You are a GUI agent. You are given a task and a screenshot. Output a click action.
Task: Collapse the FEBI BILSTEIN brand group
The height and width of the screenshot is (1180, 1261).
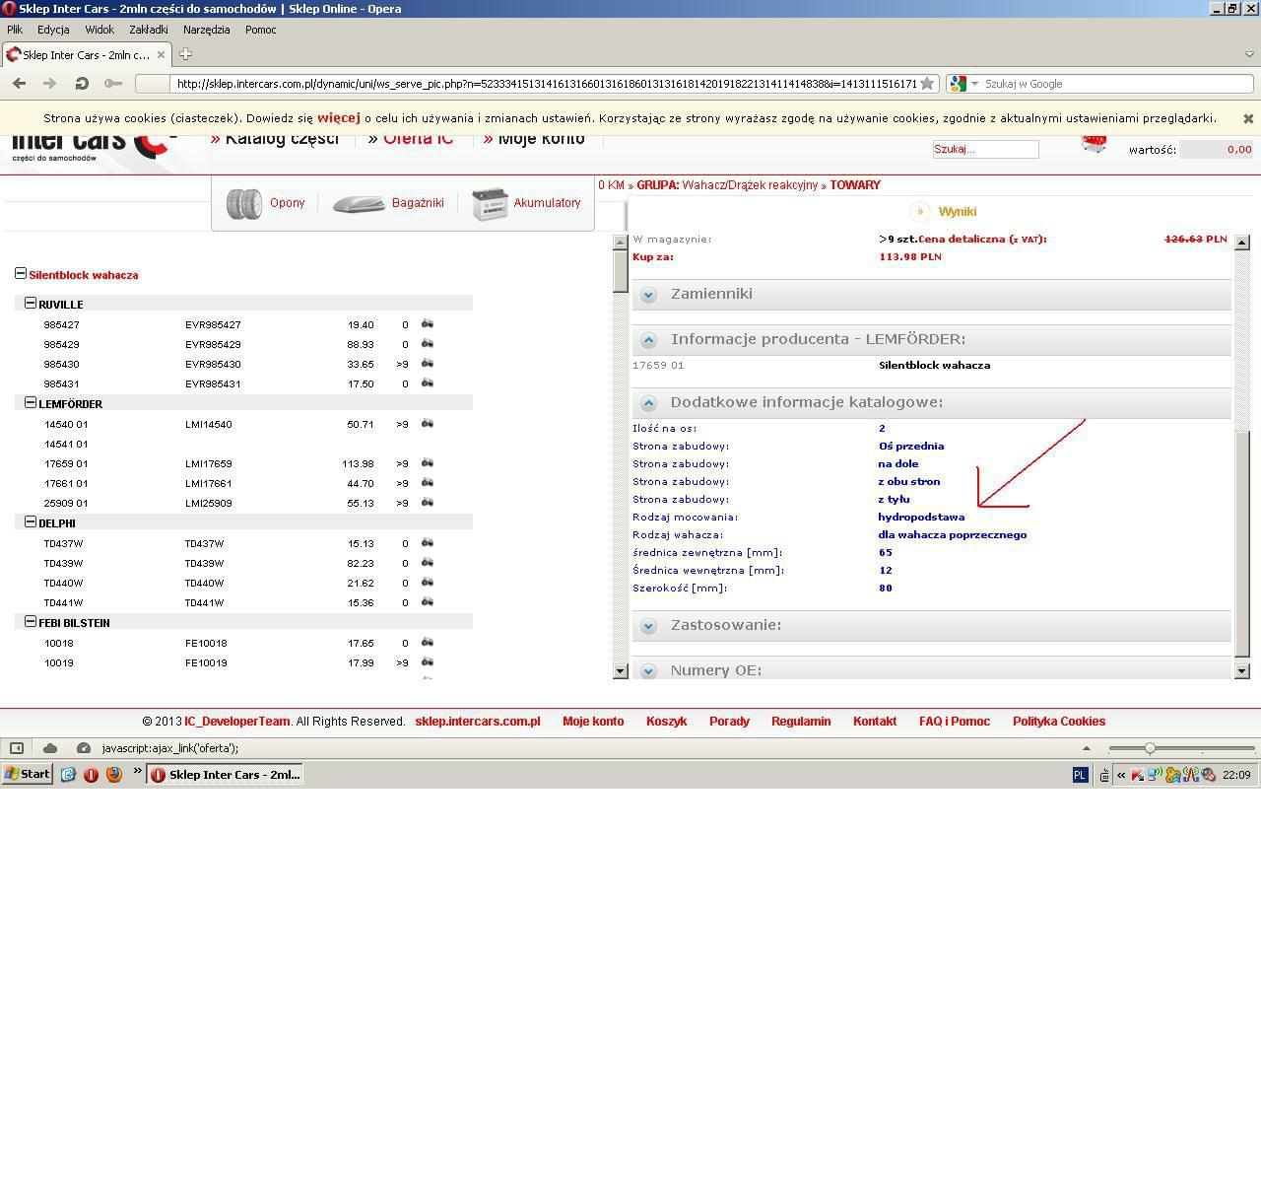pos(31,622)
